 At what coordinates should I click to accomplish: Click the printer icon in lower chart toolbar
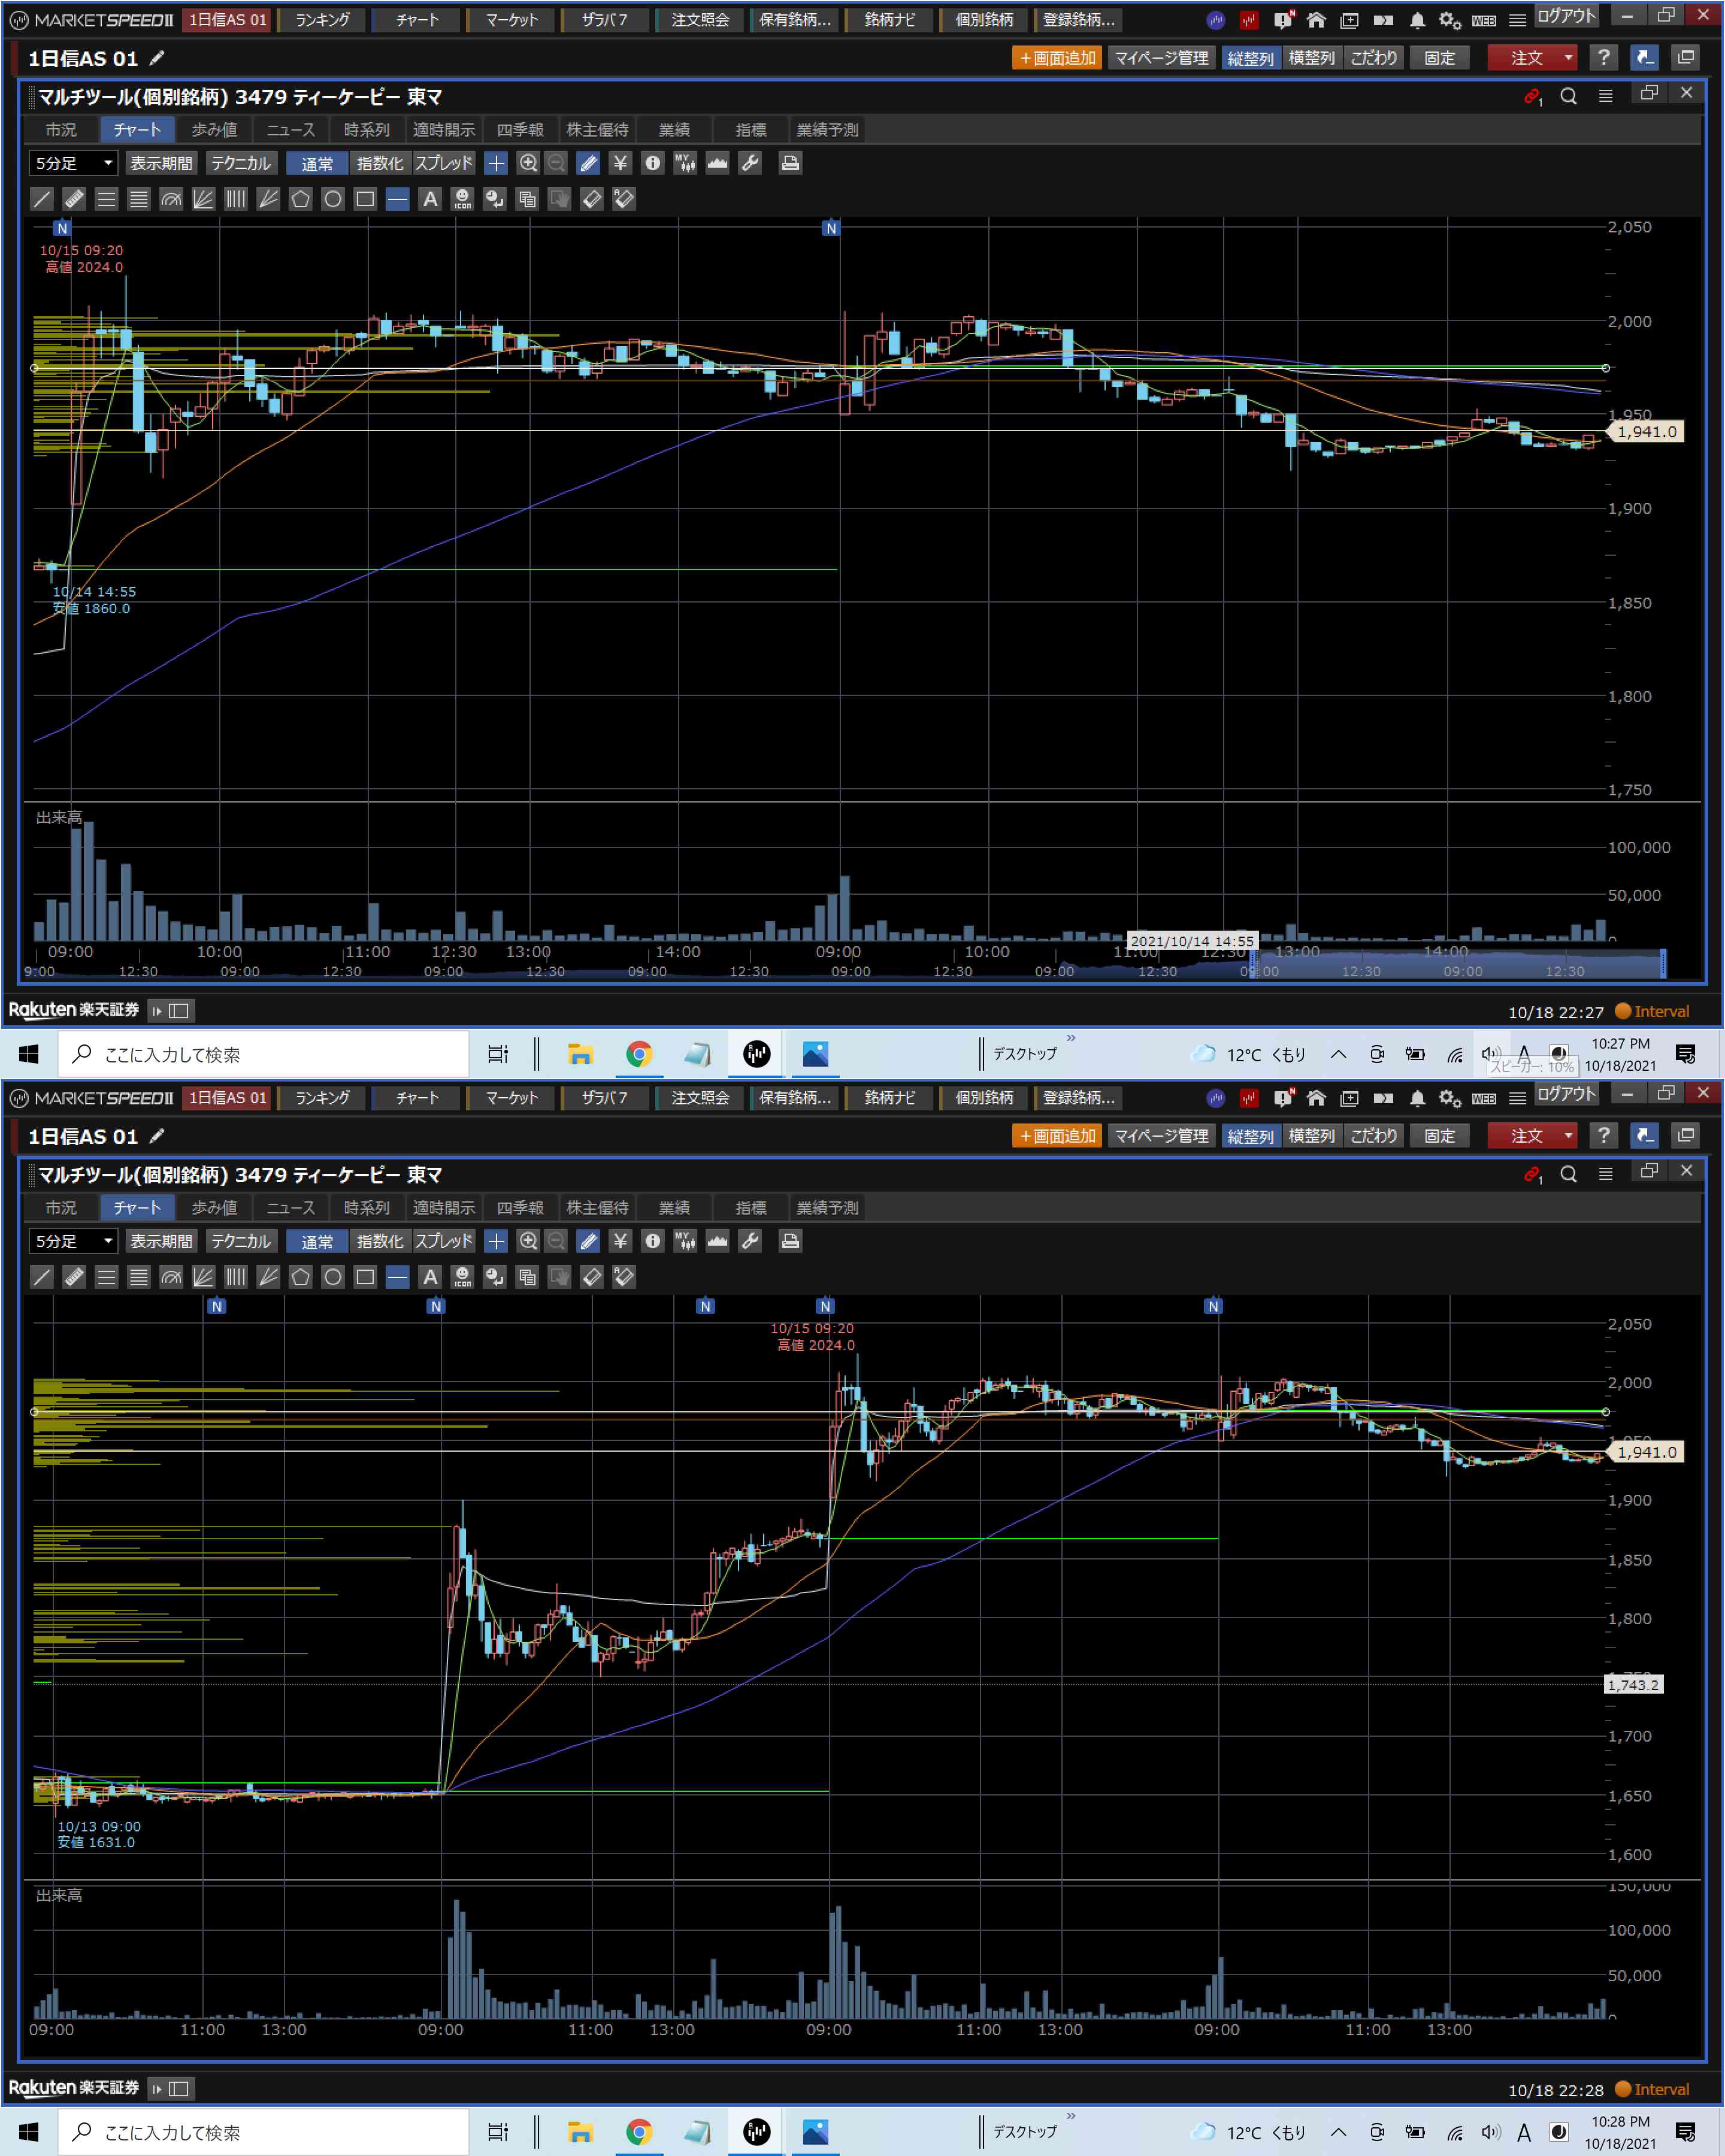(790, 1241)
